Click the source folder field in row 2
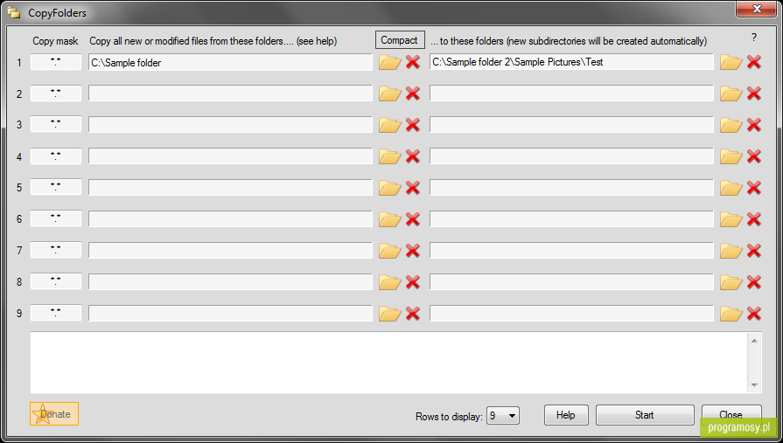 point(230,93)
